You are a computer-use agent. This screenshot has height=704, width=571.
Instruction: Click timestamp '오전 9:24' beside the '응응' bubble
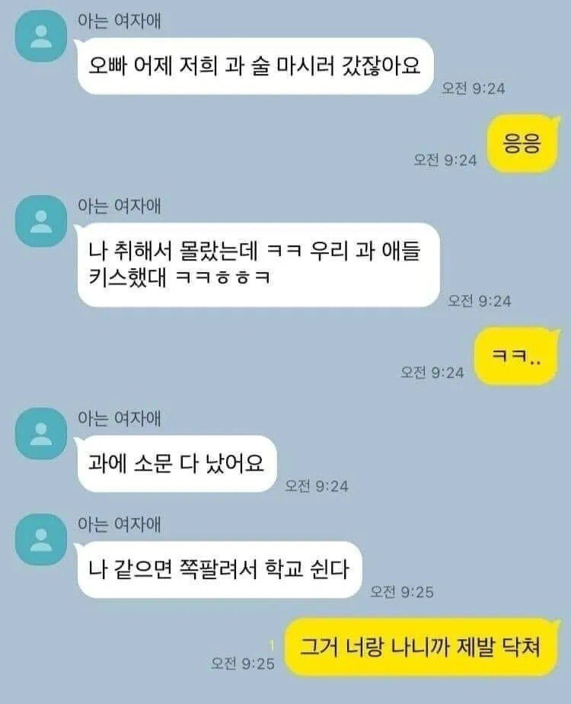445,160
